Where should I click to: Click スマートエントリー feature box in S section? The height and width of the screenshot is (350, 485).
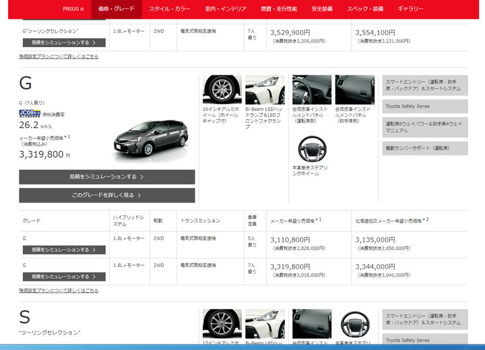[x=425, y=320]
